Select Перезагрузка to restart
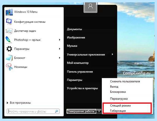Image resolution: width=157 pixels, height=121 pixels. (119, 99)
